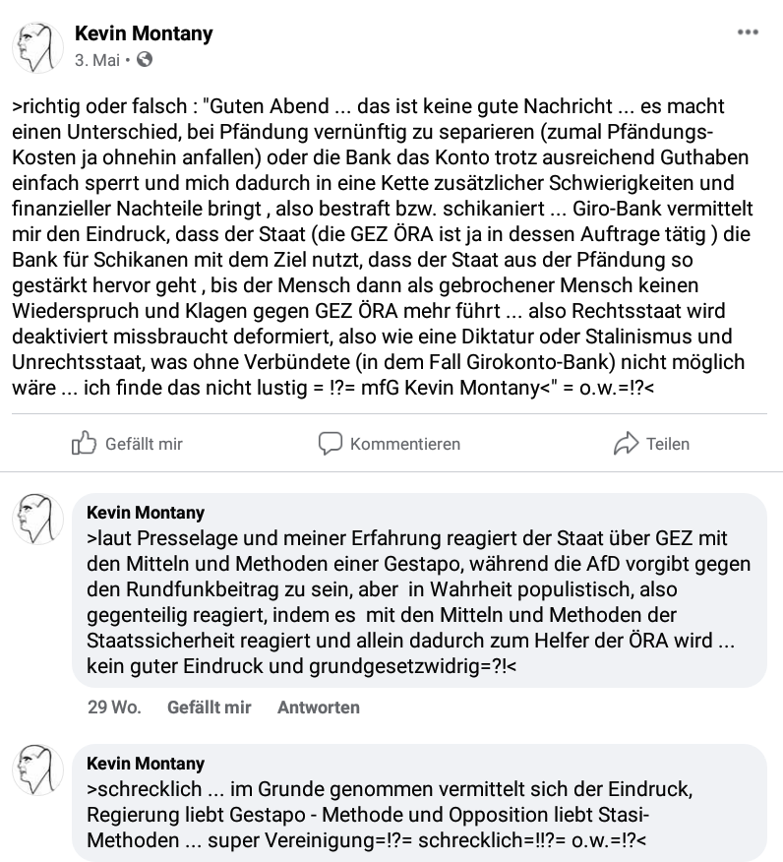Click the first comment's author name
This screenshot has height=862, width=783.
pyautogui.click(x=146, y=513)
